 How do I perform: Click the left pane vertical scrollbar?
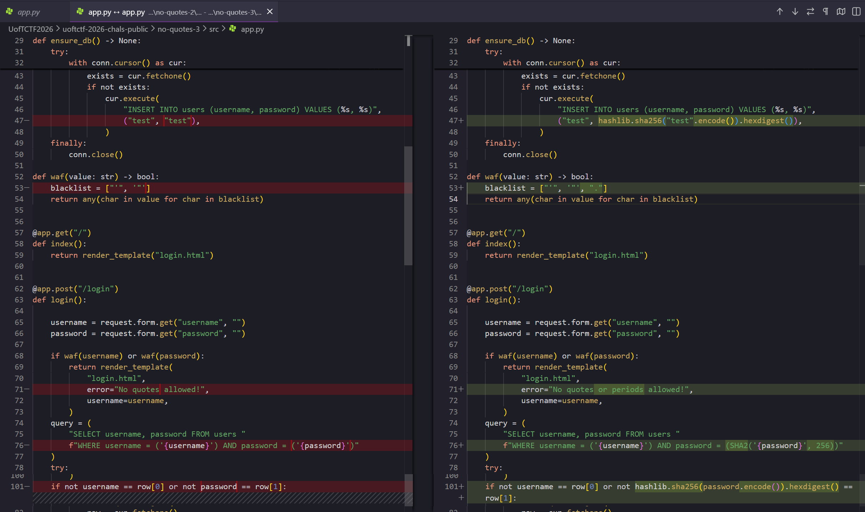pyautogui.click(x=408, y=205)
